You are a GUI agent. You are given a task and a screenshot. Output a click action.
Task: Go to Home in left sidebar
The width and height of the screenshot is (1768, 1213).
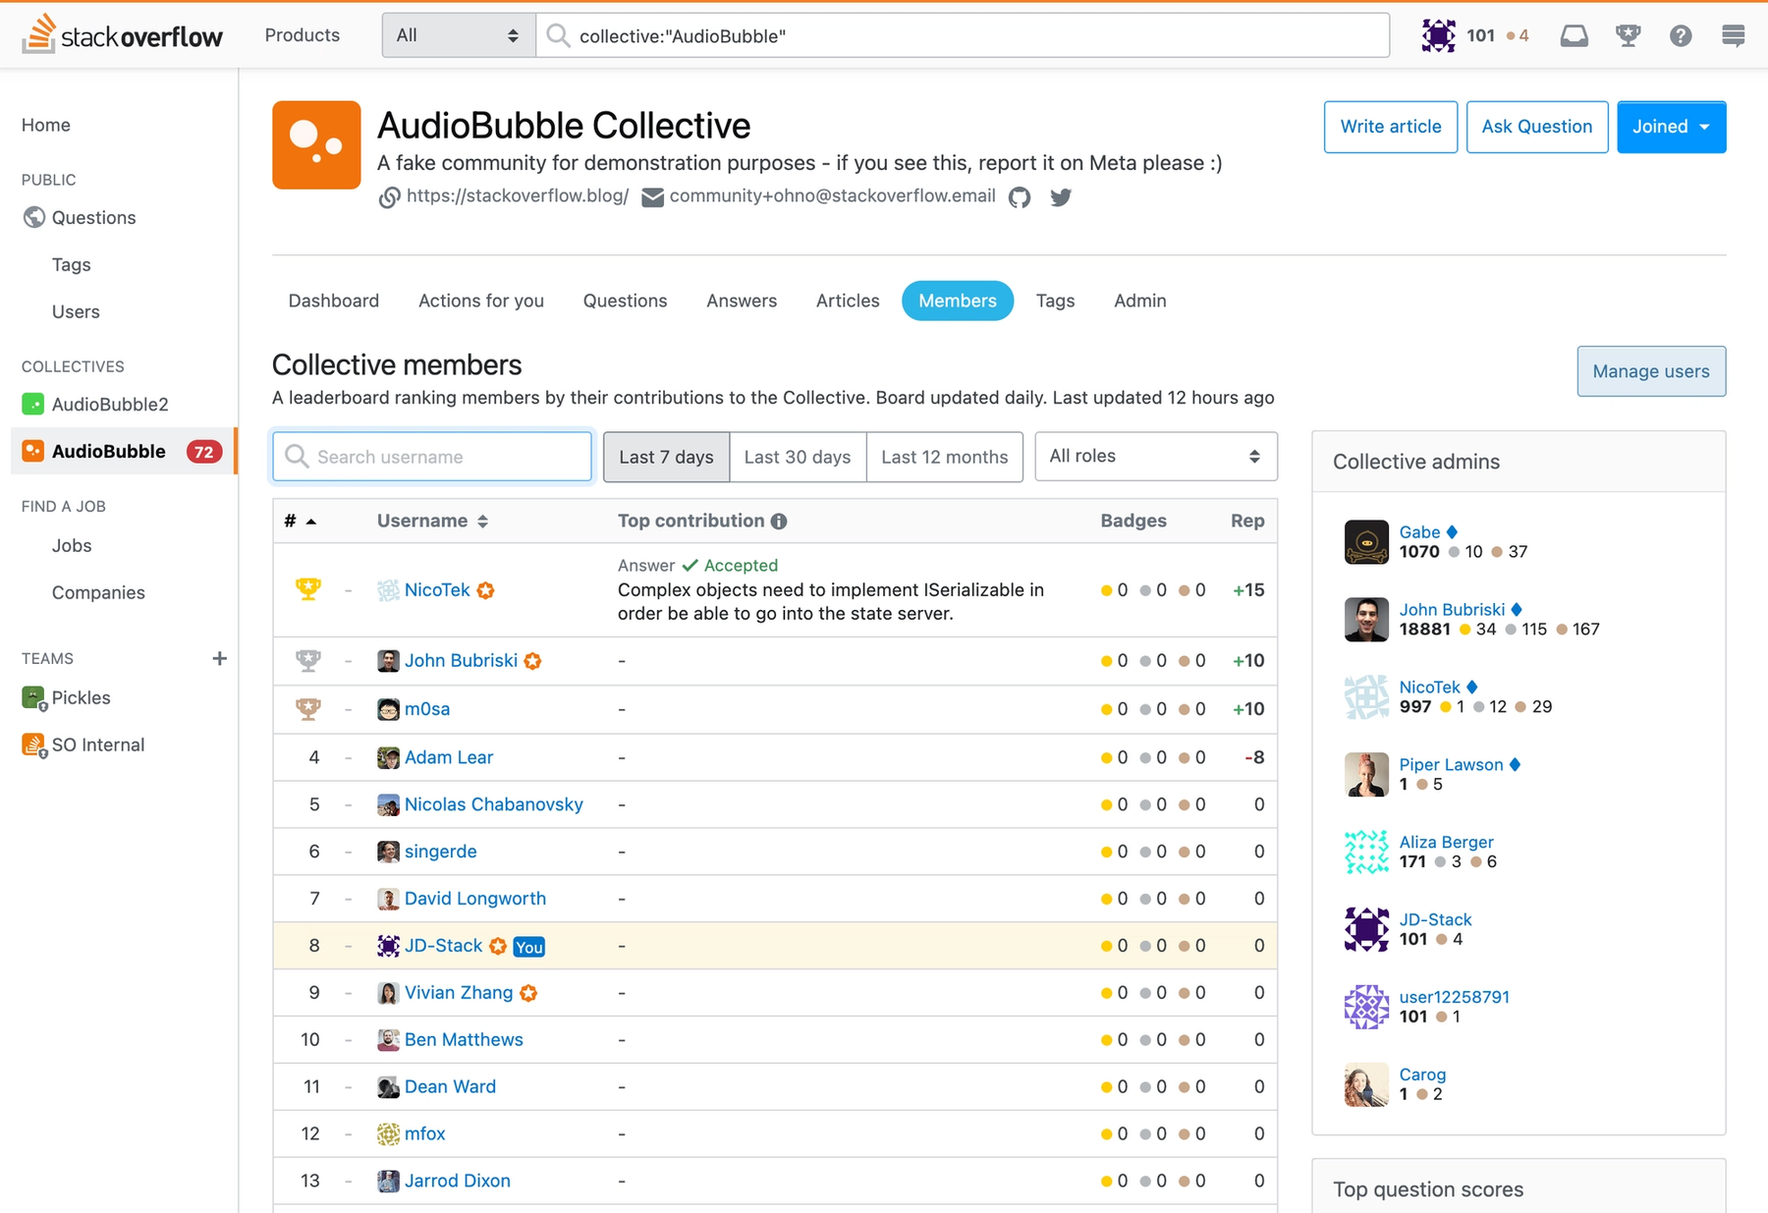pyautogui.click(x=46, y=125)
